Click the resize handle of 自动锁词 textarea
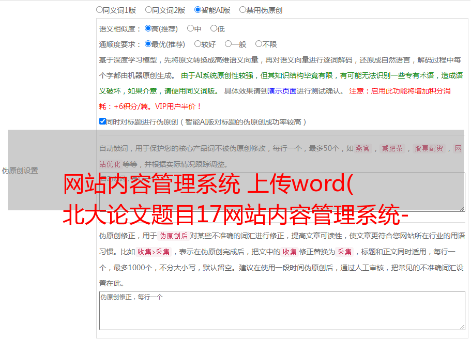This screenshot has height=340, width=471. coord(462,209)
